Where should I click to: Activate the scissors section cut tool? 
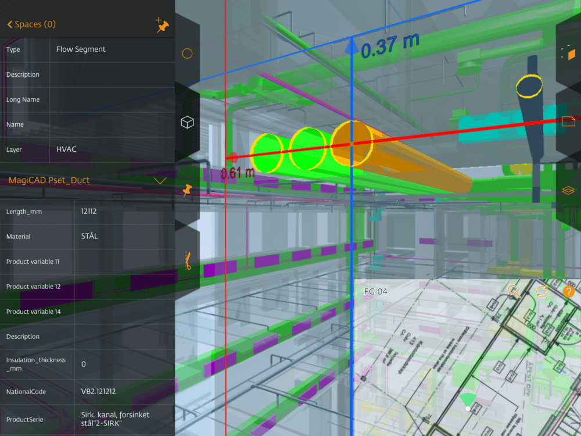click(x=188, y=260)
